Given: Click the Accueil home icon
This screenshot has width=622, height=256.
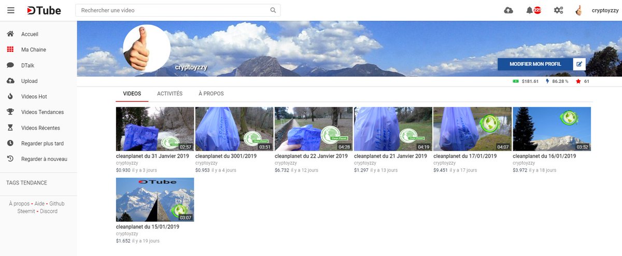Looking at the screenshot, I should [10, 34].
